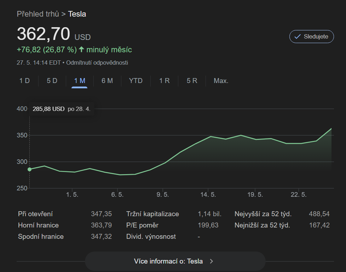
Task: Click the 9. 5. date axis label
Action: [x=163, y=195]
